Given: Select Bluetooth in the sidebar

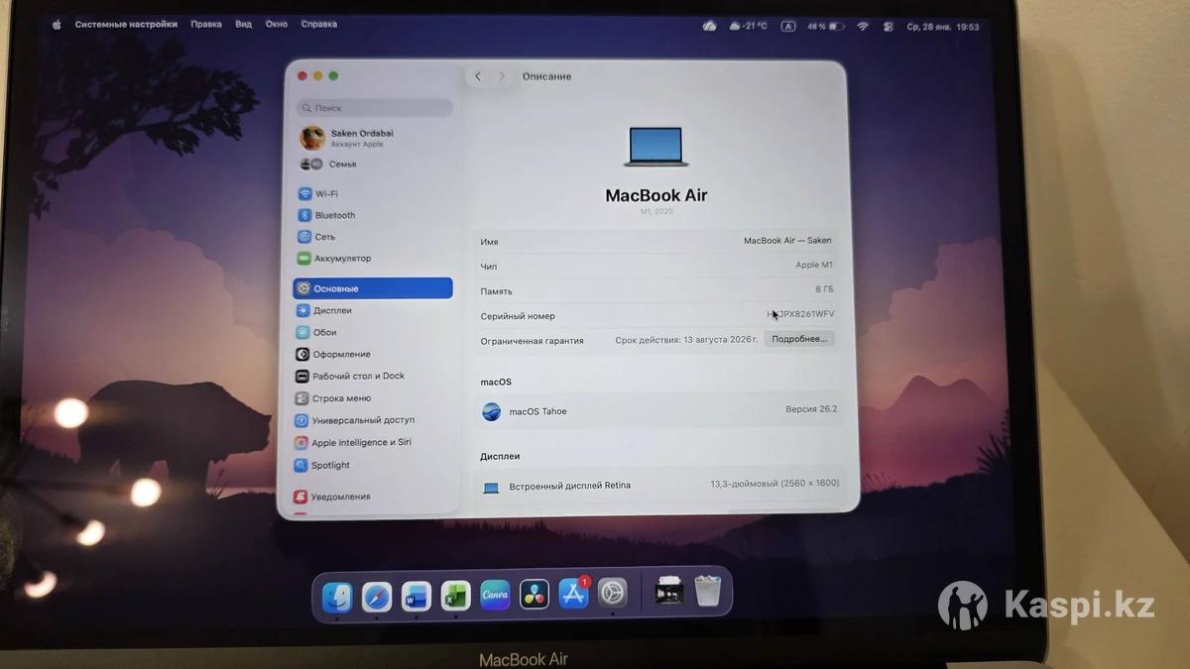Looking at the screenshot, I should click(334, 216).
